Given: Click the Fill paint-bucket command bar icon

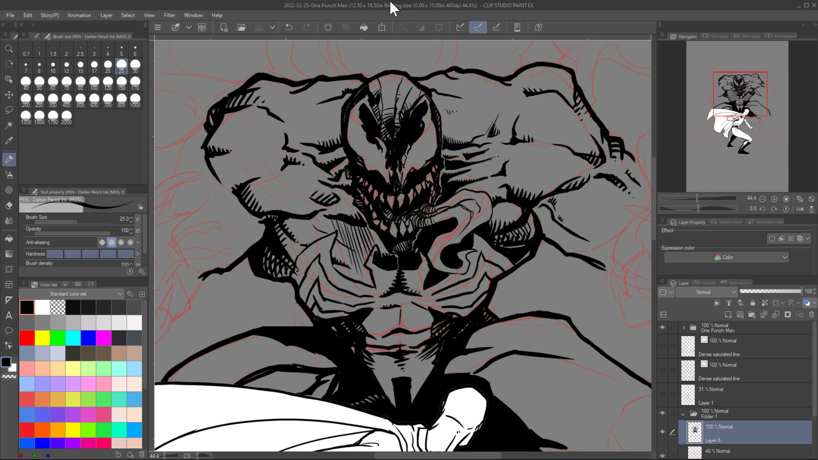Looking at the screenshot, I should [364, 27].
